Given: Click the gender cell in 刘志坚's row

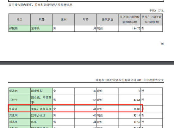Looking at the screenshot, I should pos(64,122).
